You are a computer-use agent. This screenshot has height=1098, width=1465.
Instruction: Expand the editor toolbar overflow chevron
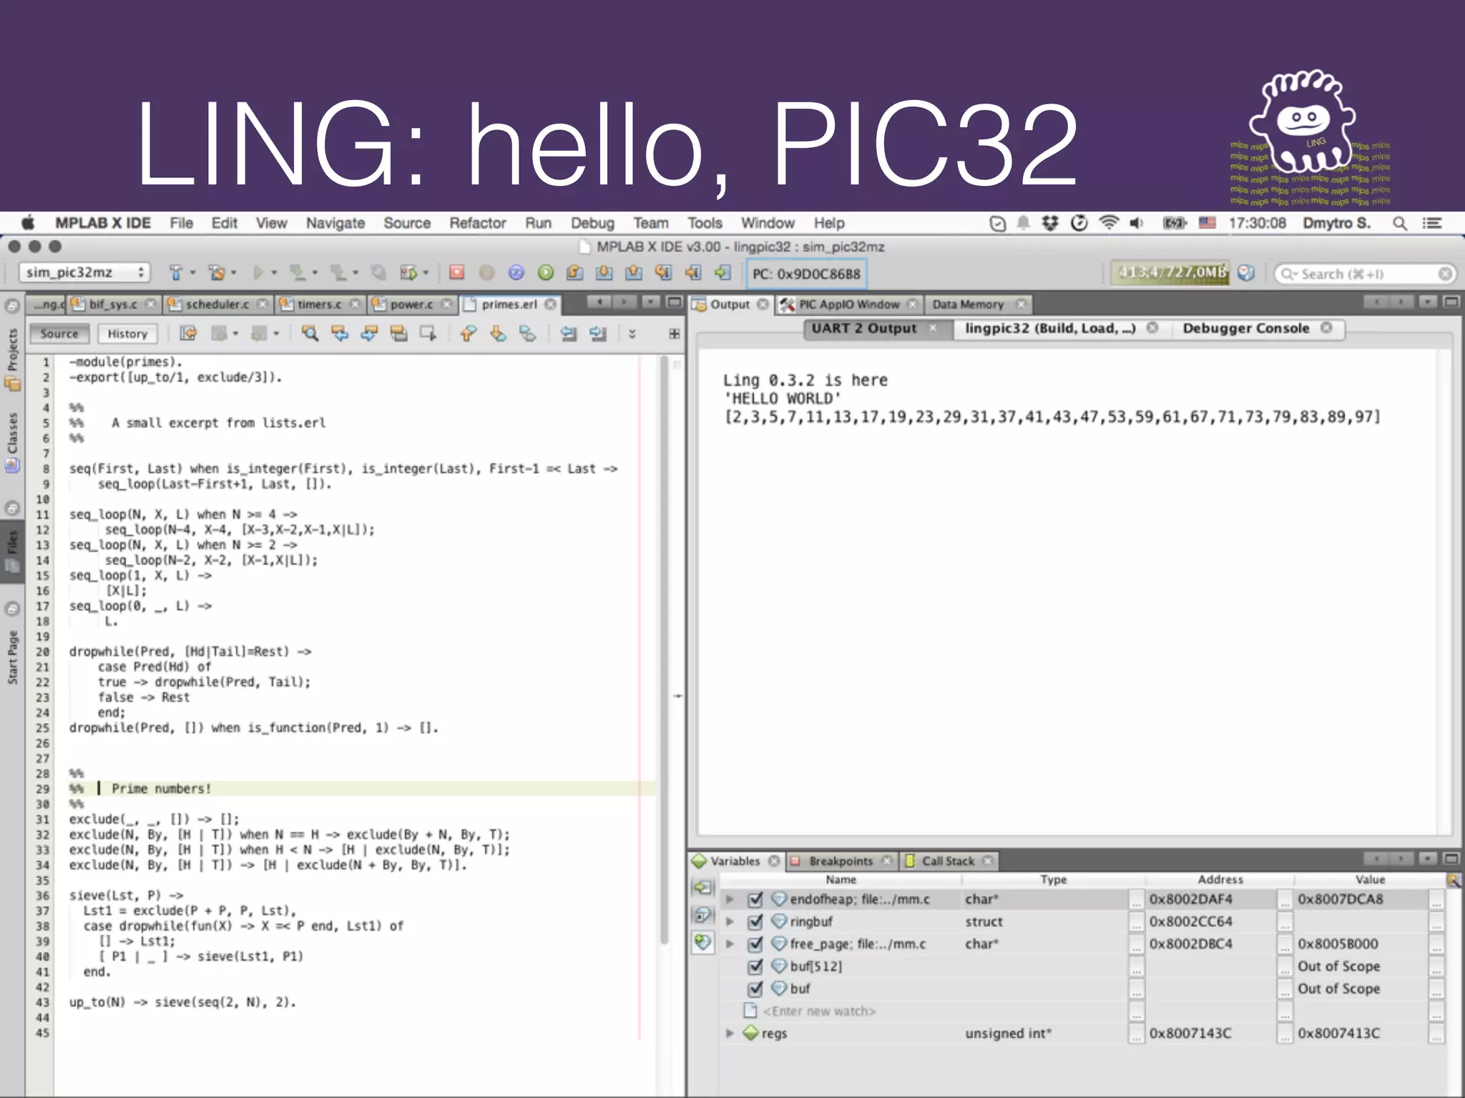[632, 333]
